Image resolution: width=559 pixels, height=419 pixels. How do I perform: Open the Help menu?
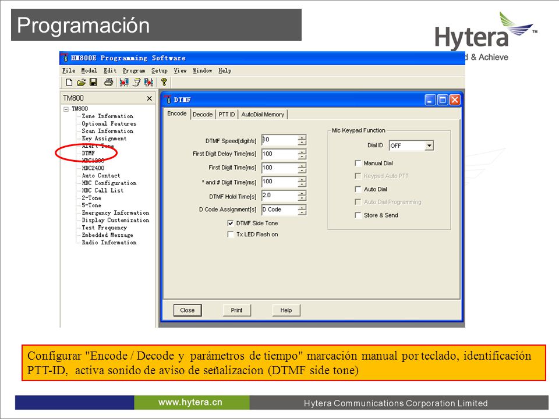(225, 70)
